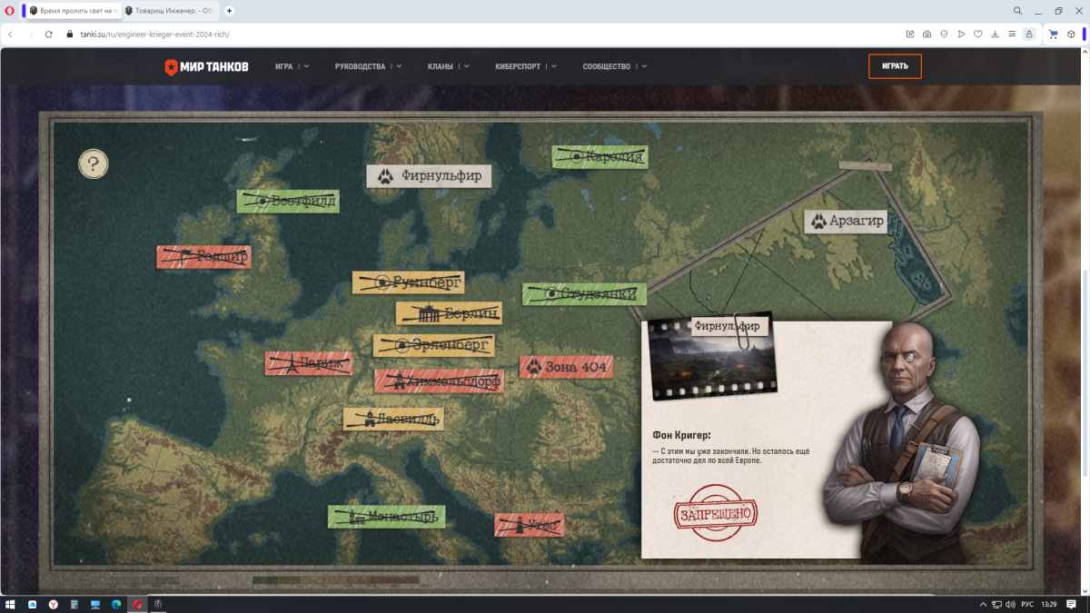Image resolution: width=1090 pixels, height=613 pixels.
Task: Go back with the browser back arrow
Action: 10,35
